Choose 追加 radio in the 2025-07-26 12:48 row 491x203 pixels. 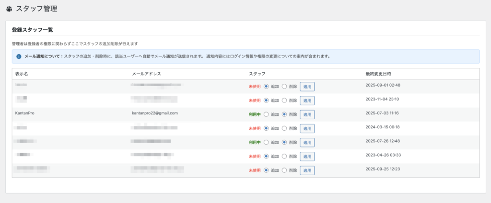click(266, 142)
